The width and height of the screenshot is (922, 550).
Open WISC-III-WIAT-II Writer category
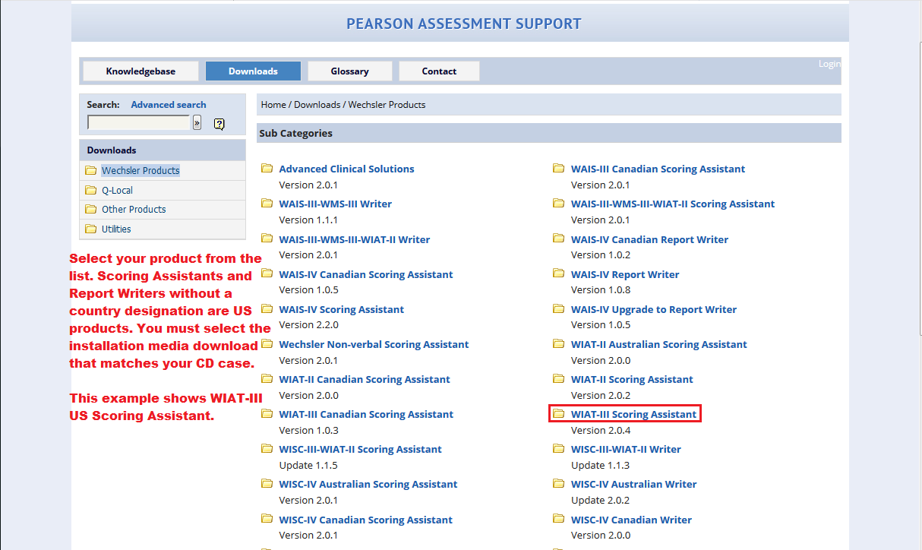point(626,450)
